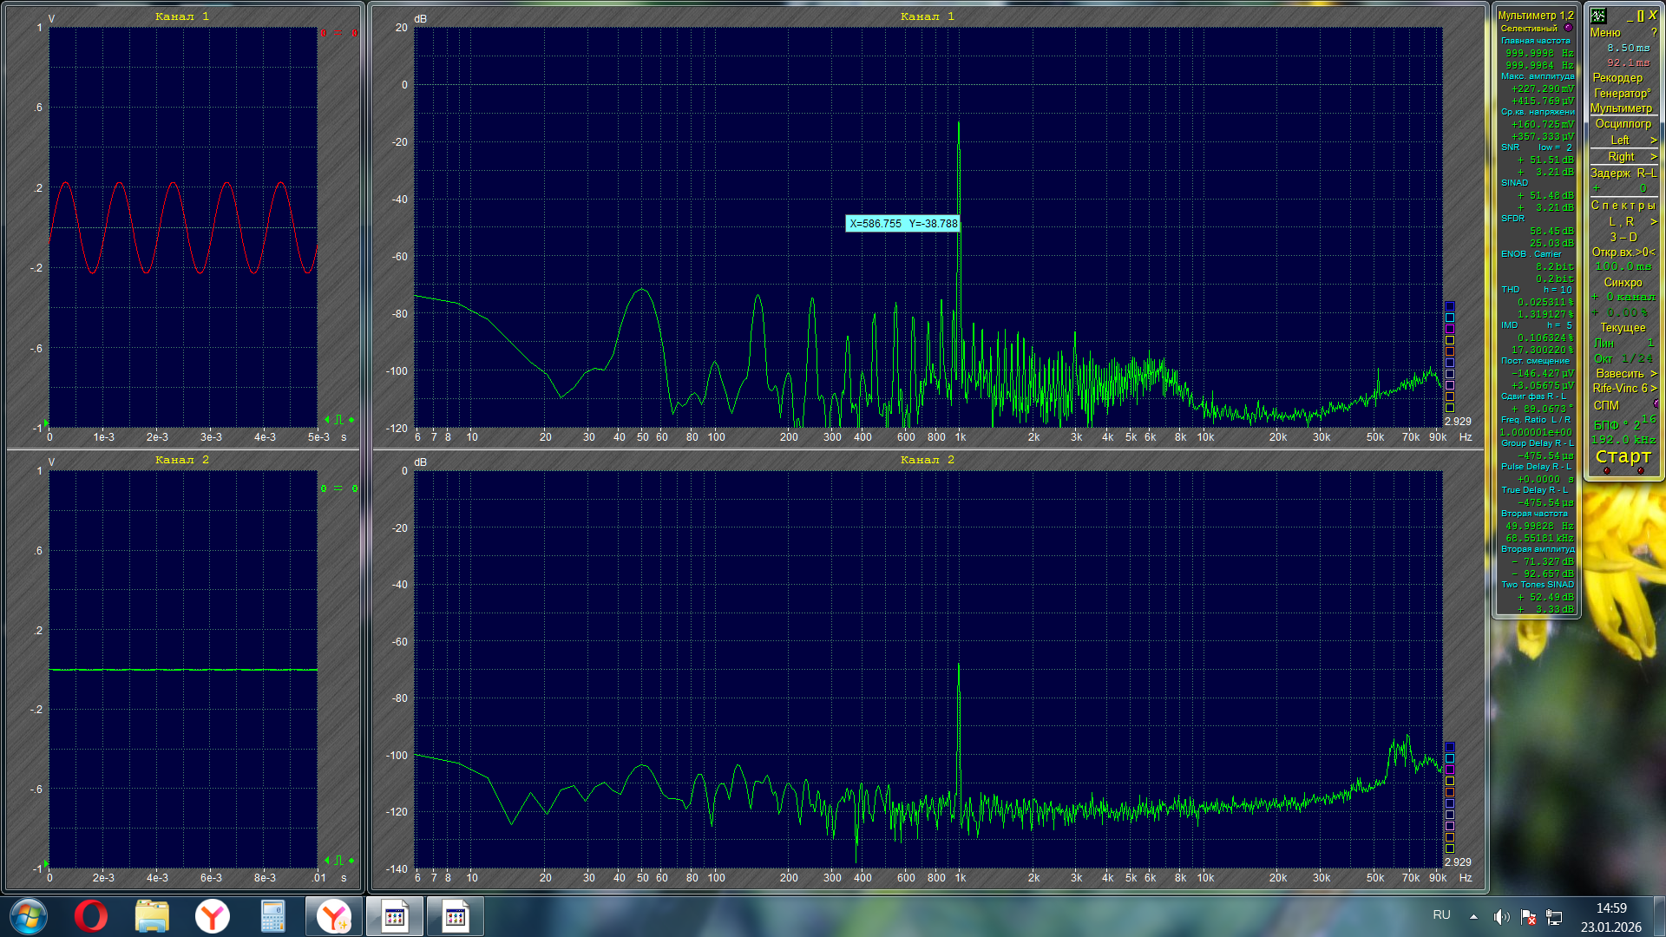Click the 192.0 kHz sample rate field
The width and height of the screenshot is (1666, 937).
point(1623,440)
